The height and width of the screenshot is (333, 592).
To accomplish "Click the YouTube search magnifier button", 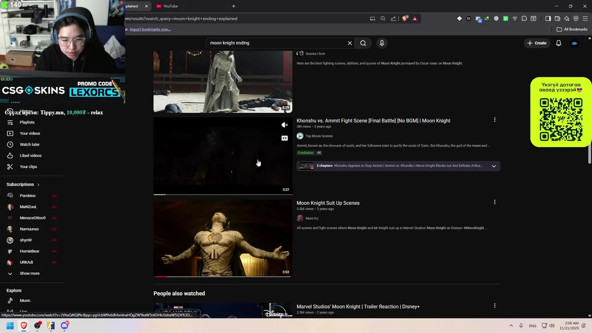I will (x=363, y=43).
